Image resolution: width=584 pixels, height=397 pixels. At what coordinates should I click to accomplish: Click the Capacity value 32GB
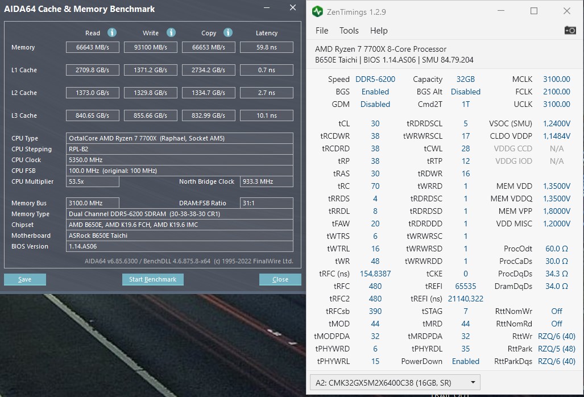coord(466,79)
